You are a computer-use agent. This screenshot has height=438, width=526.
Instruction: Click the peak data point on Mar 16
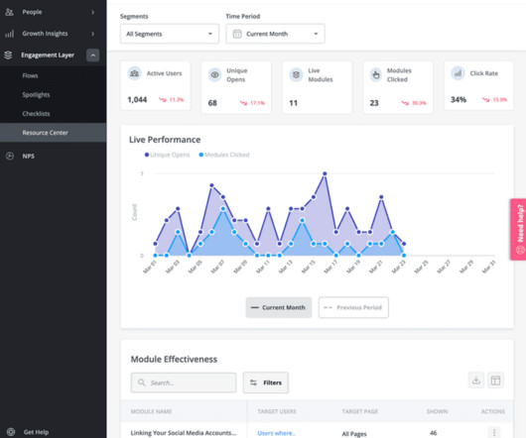(325, 173)
